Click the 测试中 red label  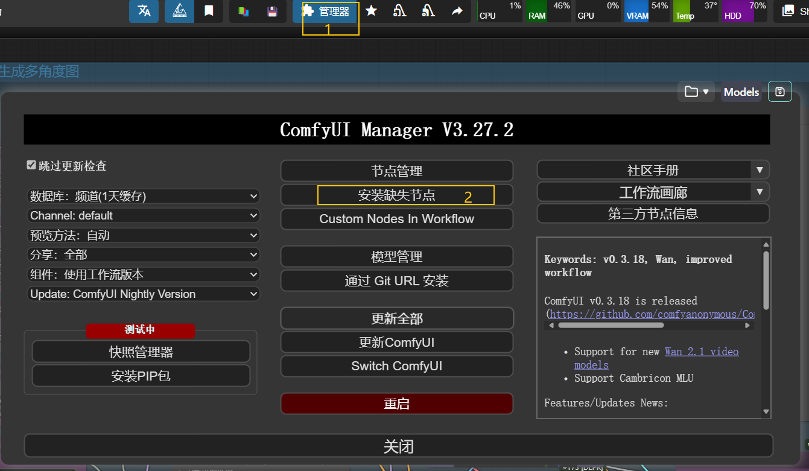pyautogui.click(x=140, y=330)
